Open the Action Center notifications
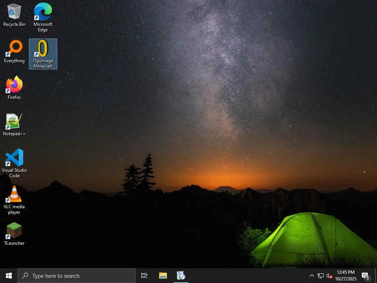This screenshot has height=283, width=377. (366, 276)
